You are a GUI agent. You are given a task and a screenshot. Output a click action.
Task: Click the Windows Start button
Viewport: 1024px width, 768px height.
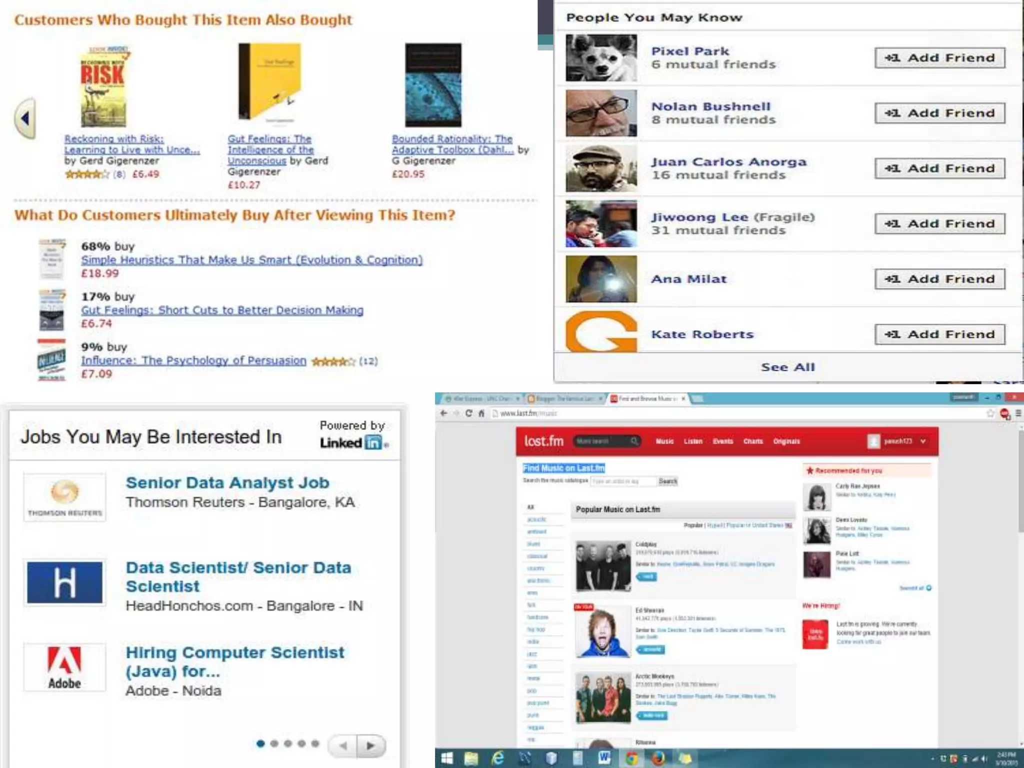446,758
